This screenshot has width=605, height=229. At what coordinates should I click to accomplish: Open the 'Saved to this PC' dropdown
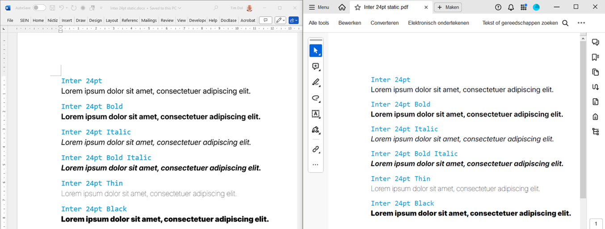pyautogui.click(x=181, y=8)
